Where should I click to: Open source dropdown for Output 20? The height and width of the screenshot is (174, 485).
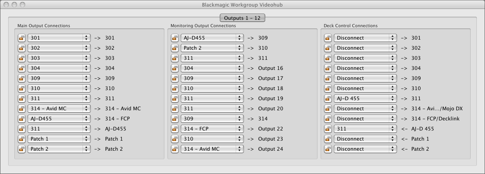(x=212, y=109)
